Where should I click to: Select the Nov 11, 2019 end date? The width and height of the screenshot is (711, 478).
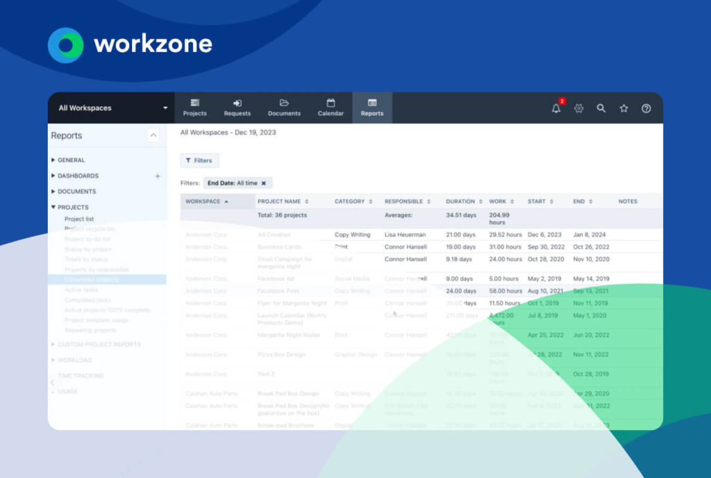pyautogui.click(x=590, y=304)
